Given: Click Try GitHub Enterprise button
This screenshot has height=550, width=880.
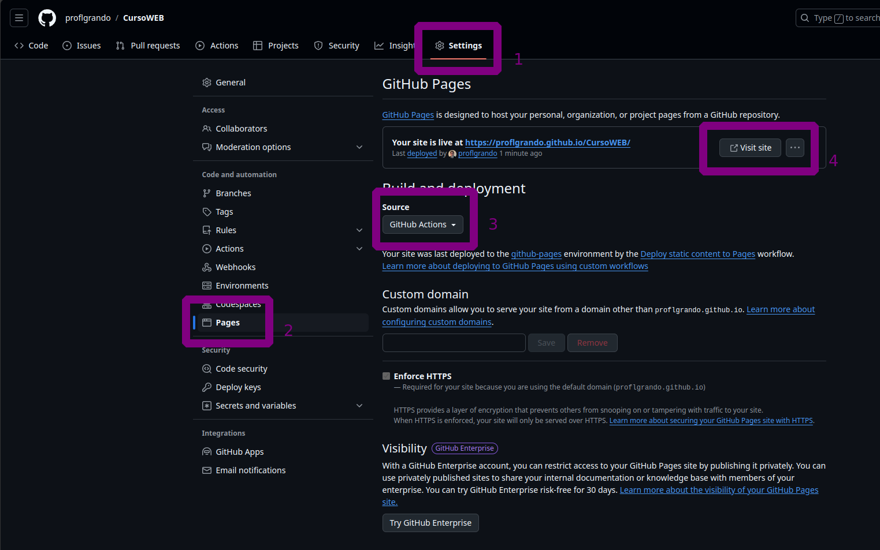Looking at the screenshot, I should click(430, 523).
